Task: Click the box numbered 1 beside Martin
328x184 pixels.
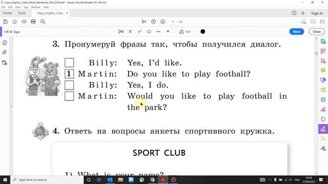Action: tap(69, 74)
